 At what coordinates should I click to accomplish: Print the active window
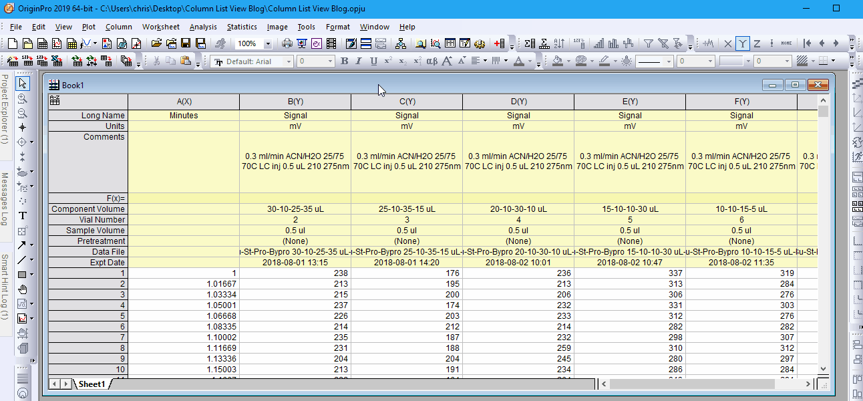[288, 43]
